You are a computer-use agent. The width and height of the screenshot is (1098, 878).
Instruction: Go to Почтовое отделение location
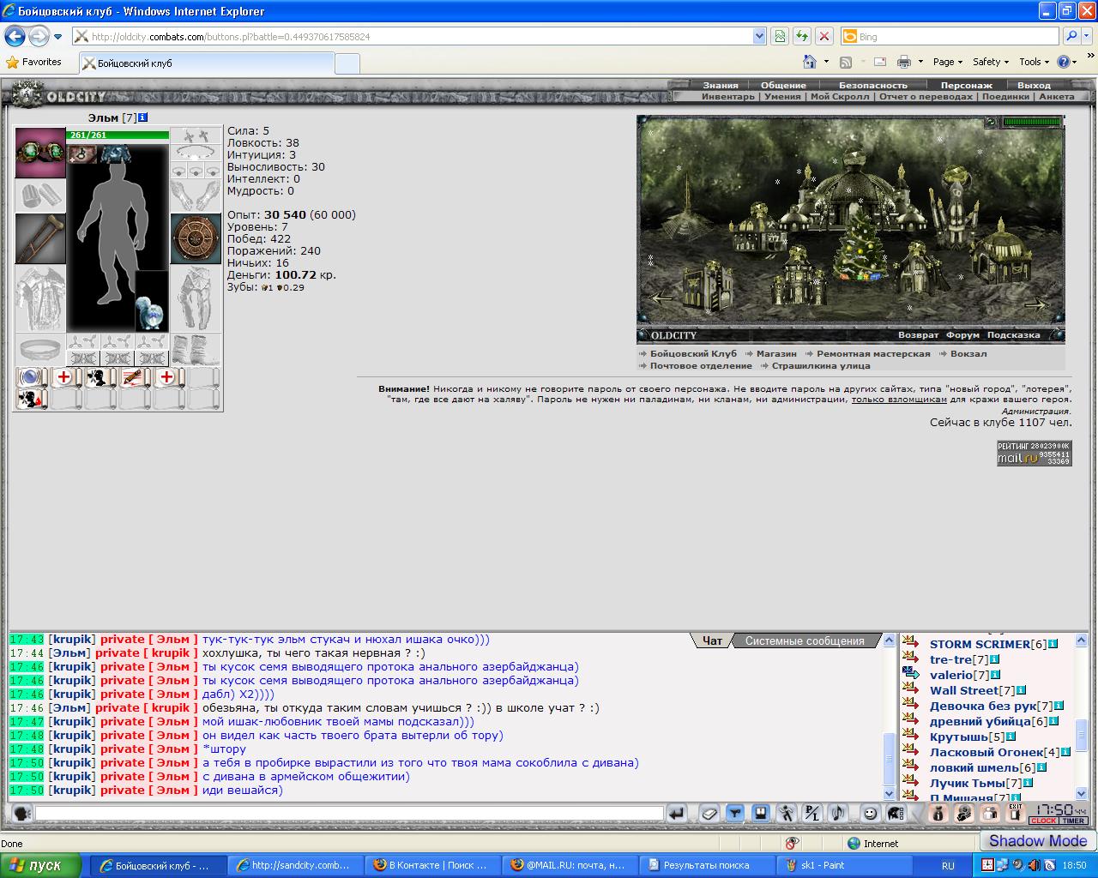tap(701, 365)
